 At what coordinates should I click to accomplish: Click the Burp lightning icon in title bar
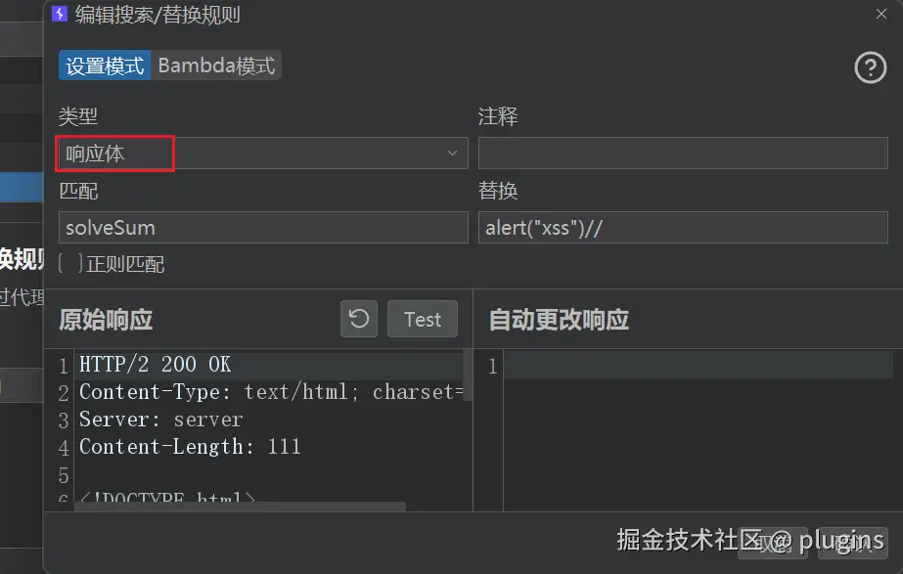[x=60, y=14]
